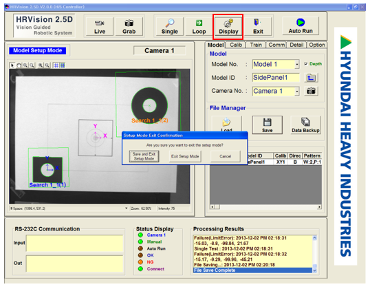
Task: Click Processing Results scrollbar up arrow
Action: 314,238
